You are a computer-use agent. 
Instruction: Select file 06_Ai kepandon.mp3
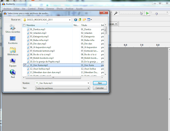40,47
